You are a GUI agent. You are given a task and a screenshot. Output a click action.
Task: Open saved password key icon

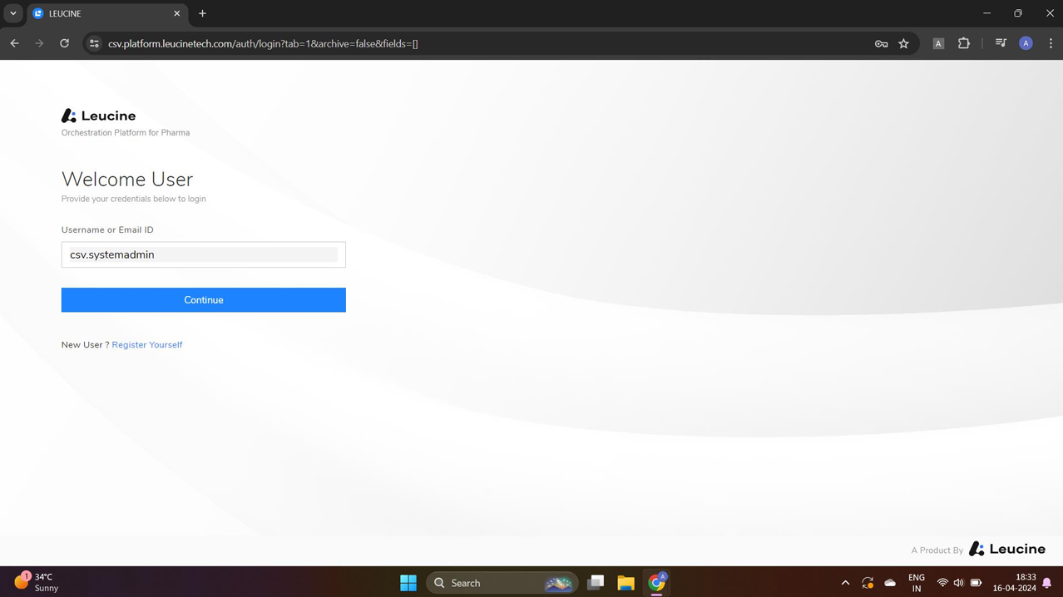point(881,44)
